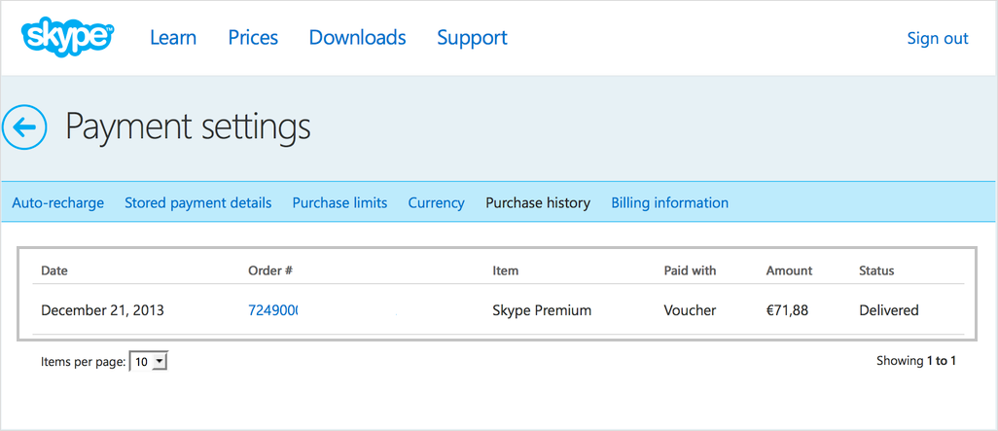The width and height of the screenshot is (998, 431).
Task: Open order number 724900 link
Action: point(273,310)
